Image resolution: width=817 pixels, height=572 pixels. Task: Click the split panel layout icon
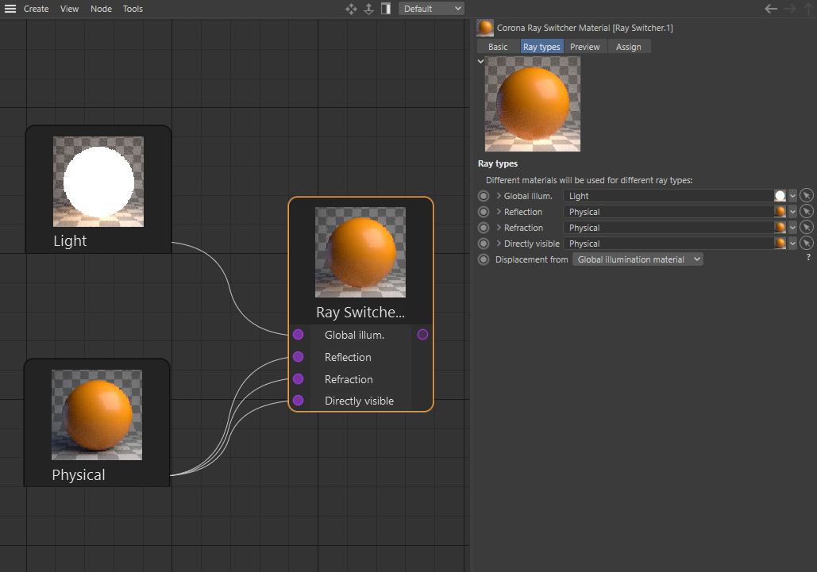[385, 9]
